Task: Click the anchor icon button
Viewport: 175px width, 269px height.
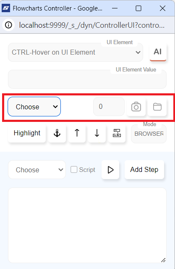Action: pos(57,133)
